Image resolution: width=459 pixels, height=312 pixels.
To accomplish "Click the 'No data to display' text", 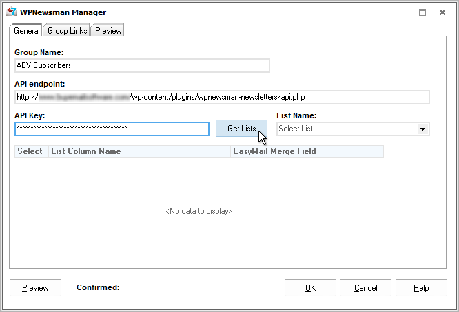I will point(198,211).
